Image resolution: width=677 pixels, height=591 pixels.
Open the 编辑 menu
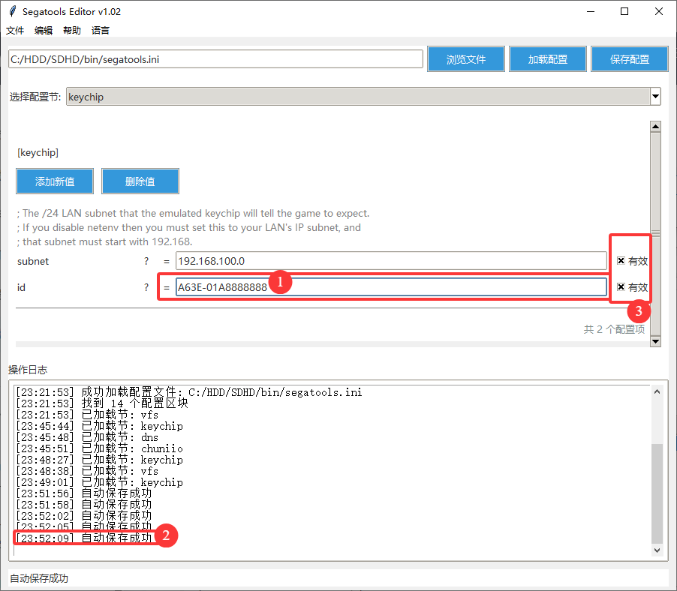(44, 31)
